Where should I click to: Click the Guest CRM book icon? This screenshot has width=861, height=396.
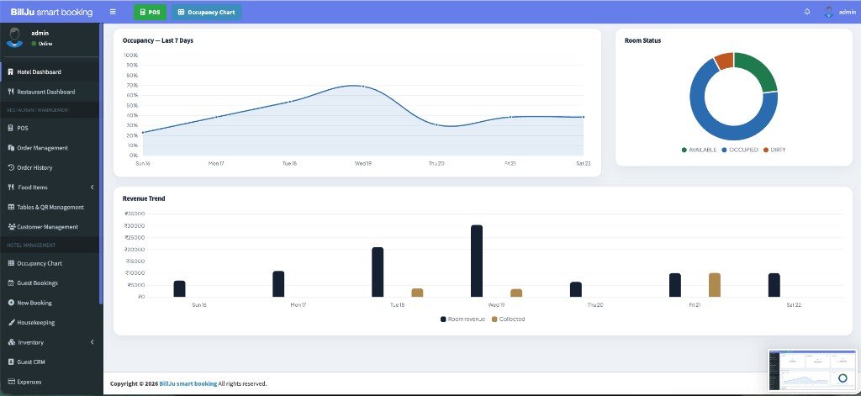click(11, 362)
